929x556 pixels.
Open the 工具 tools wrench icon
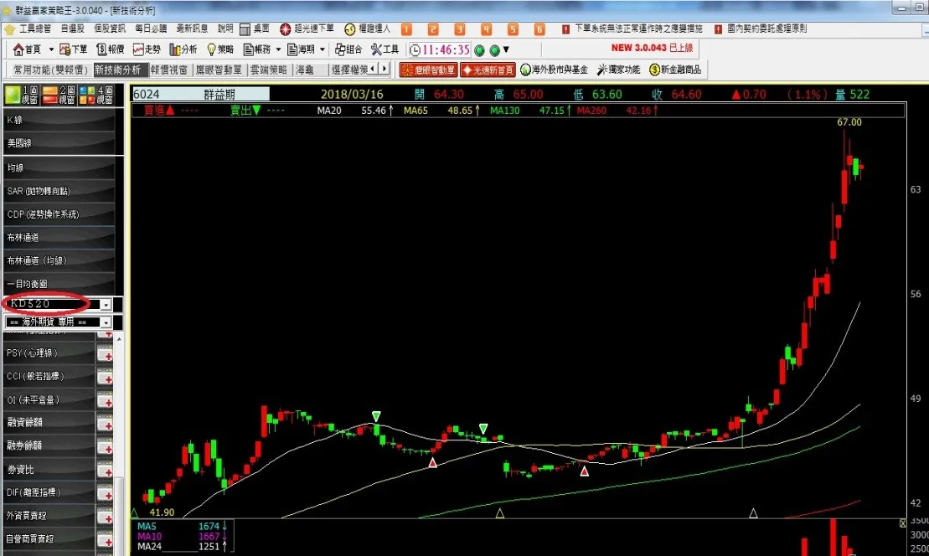pyautogui.click(x=385, y=49)
